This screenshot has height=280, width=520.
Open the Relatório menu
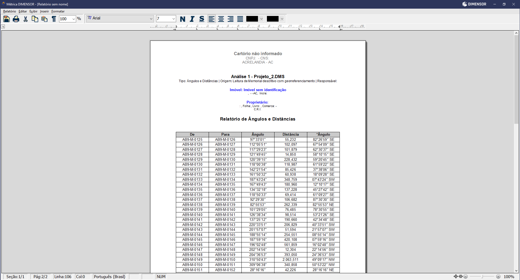[9, 11]
